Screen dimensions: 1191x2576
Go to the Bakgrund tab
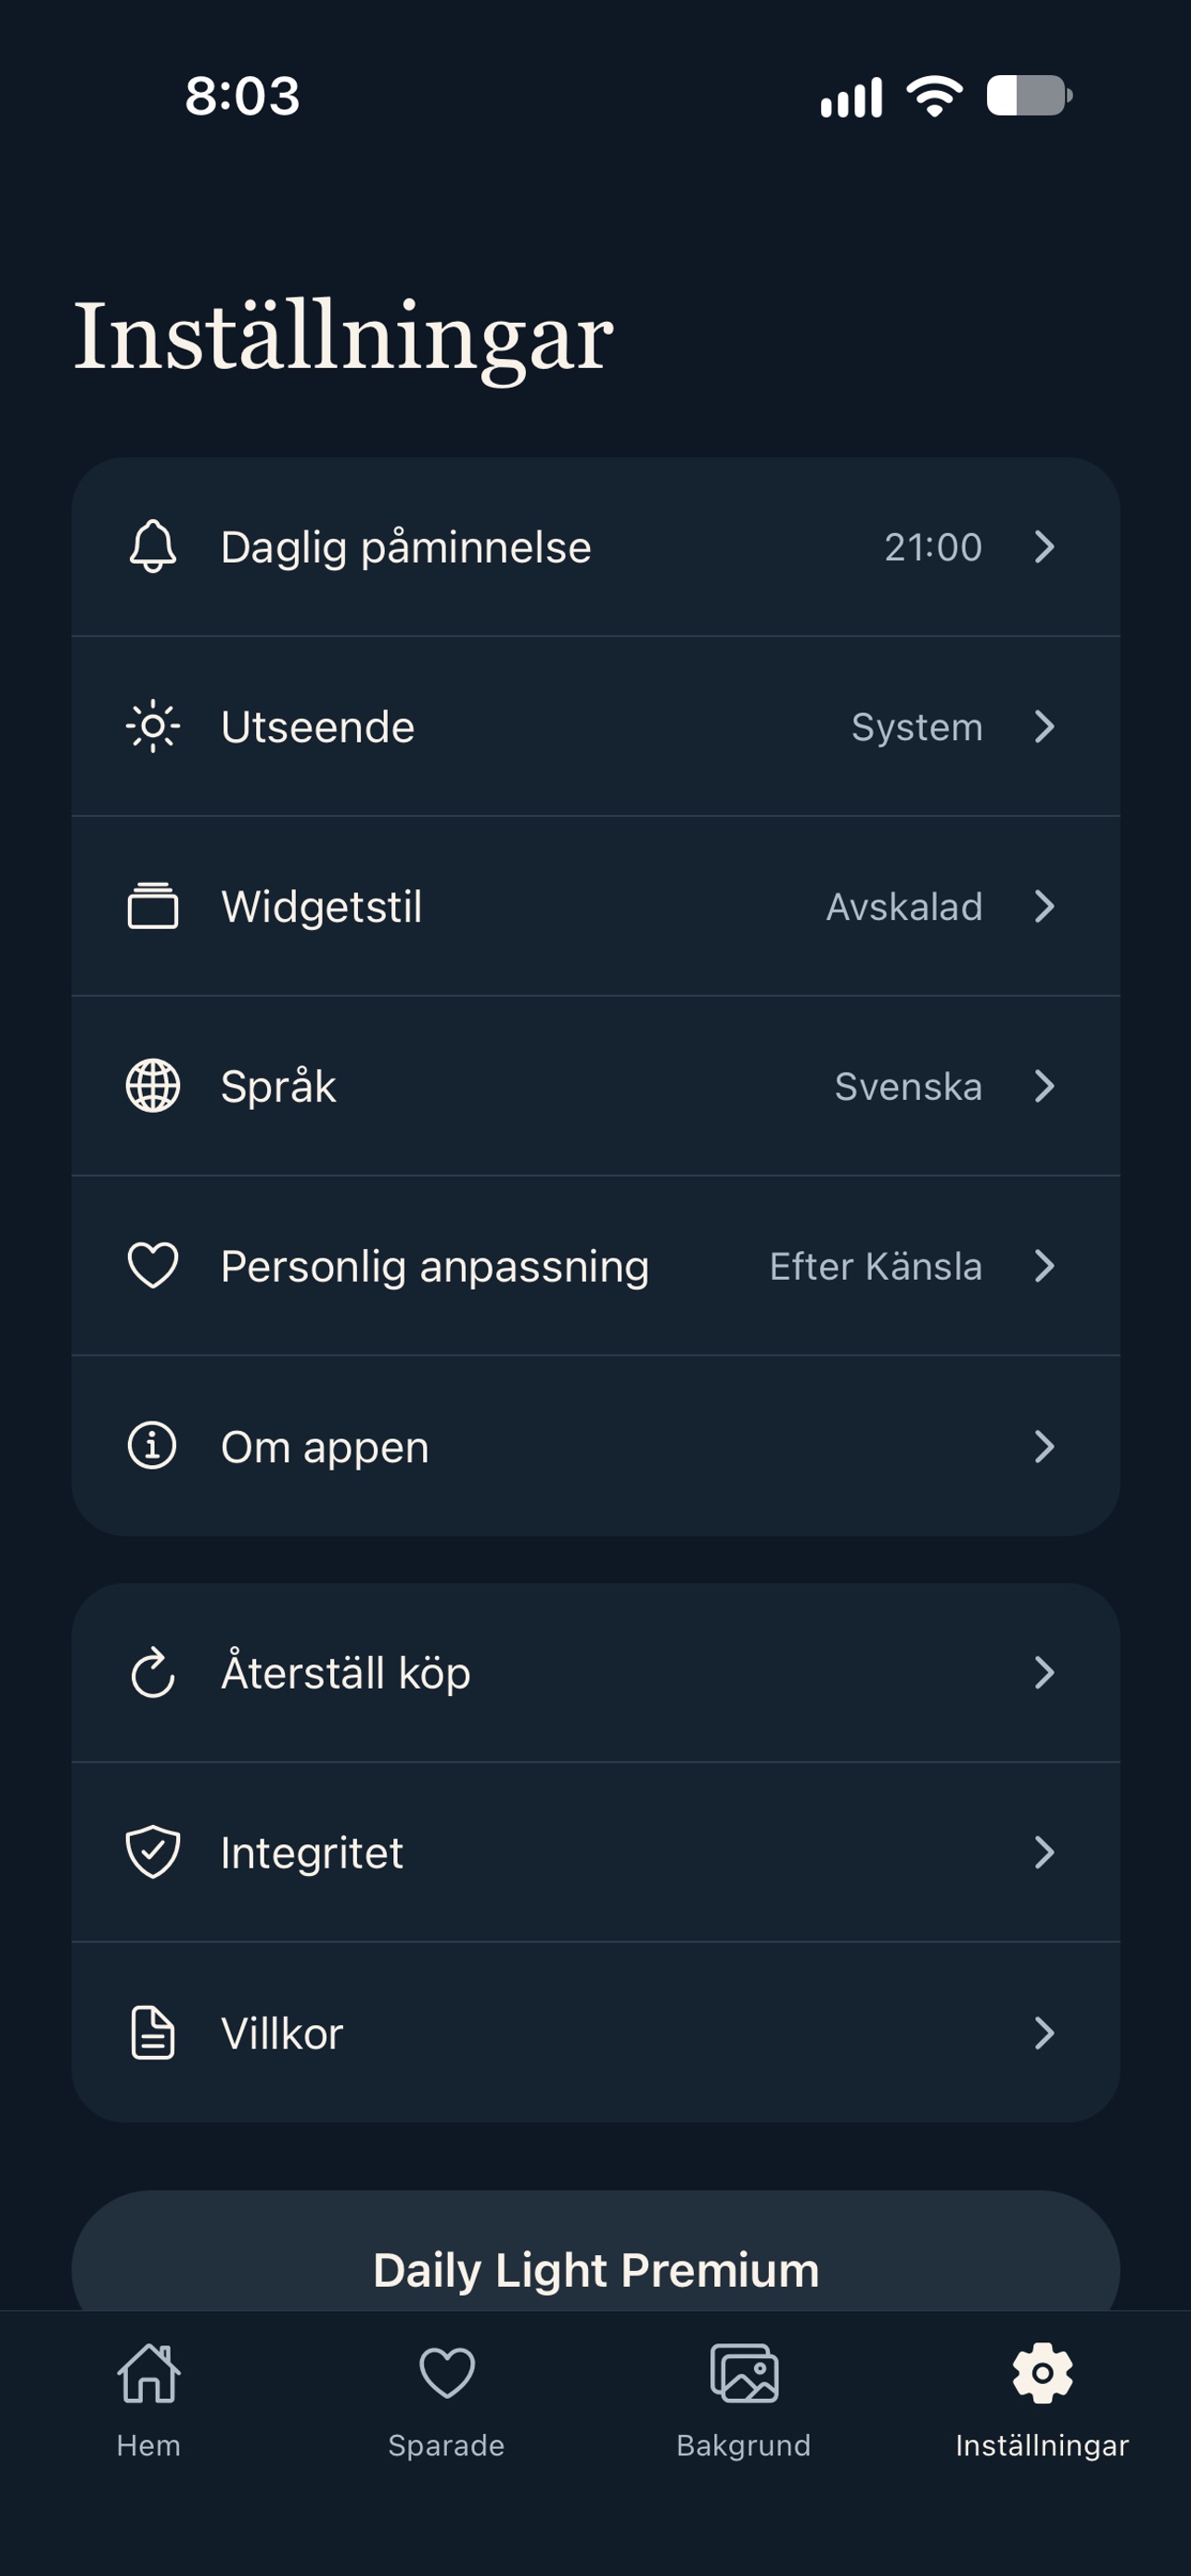(x=744, y=2402)
